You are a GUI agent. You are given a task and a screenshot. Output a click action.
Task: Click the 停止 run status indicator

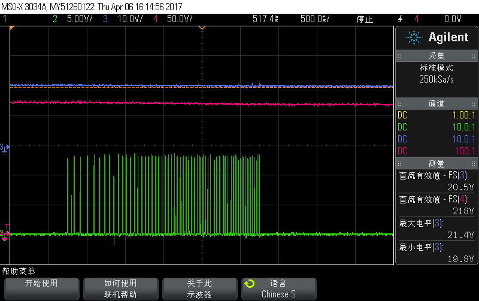365,19
